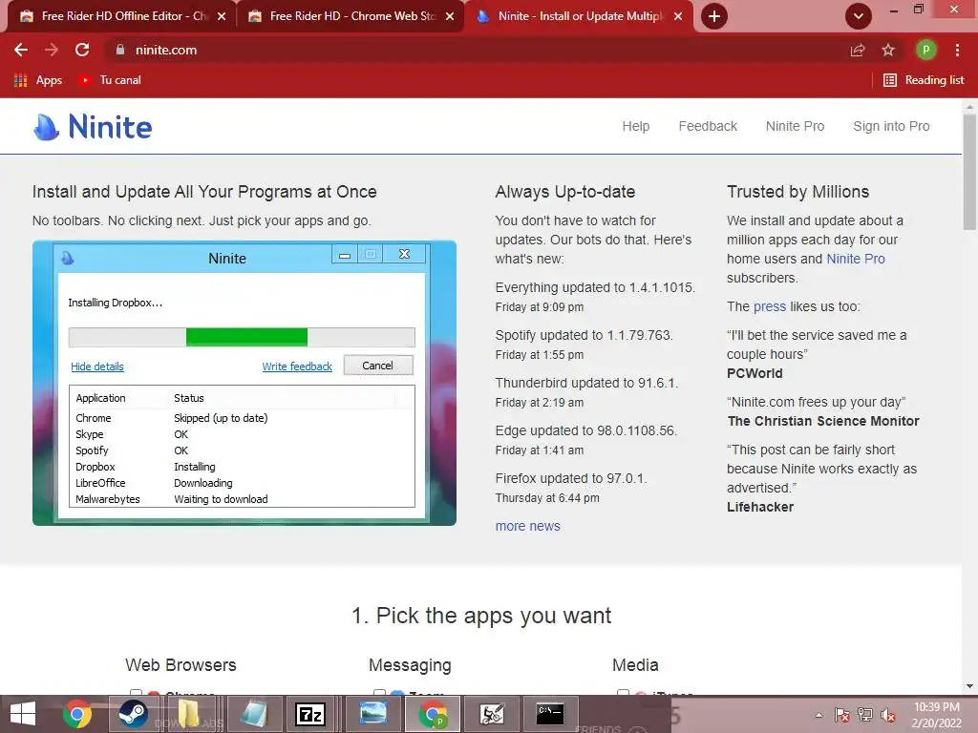Share this page using the share icon
Screen dimensions: 978x733
coord(858,50)
